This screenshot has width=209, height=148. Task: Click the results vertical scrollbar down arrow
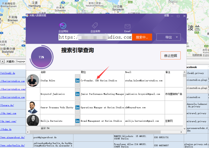click(185, 129)
